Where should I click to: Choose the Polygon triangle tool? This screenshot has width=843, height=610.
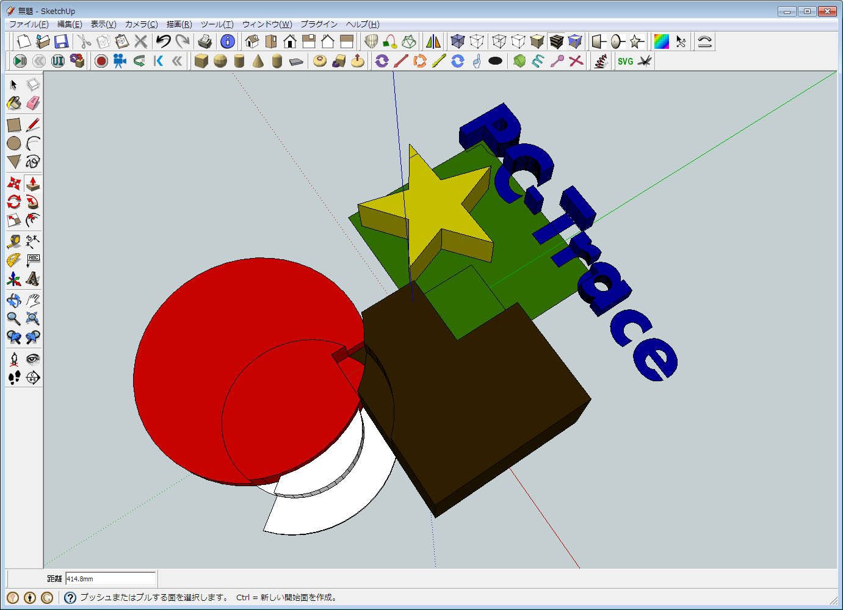14,162
